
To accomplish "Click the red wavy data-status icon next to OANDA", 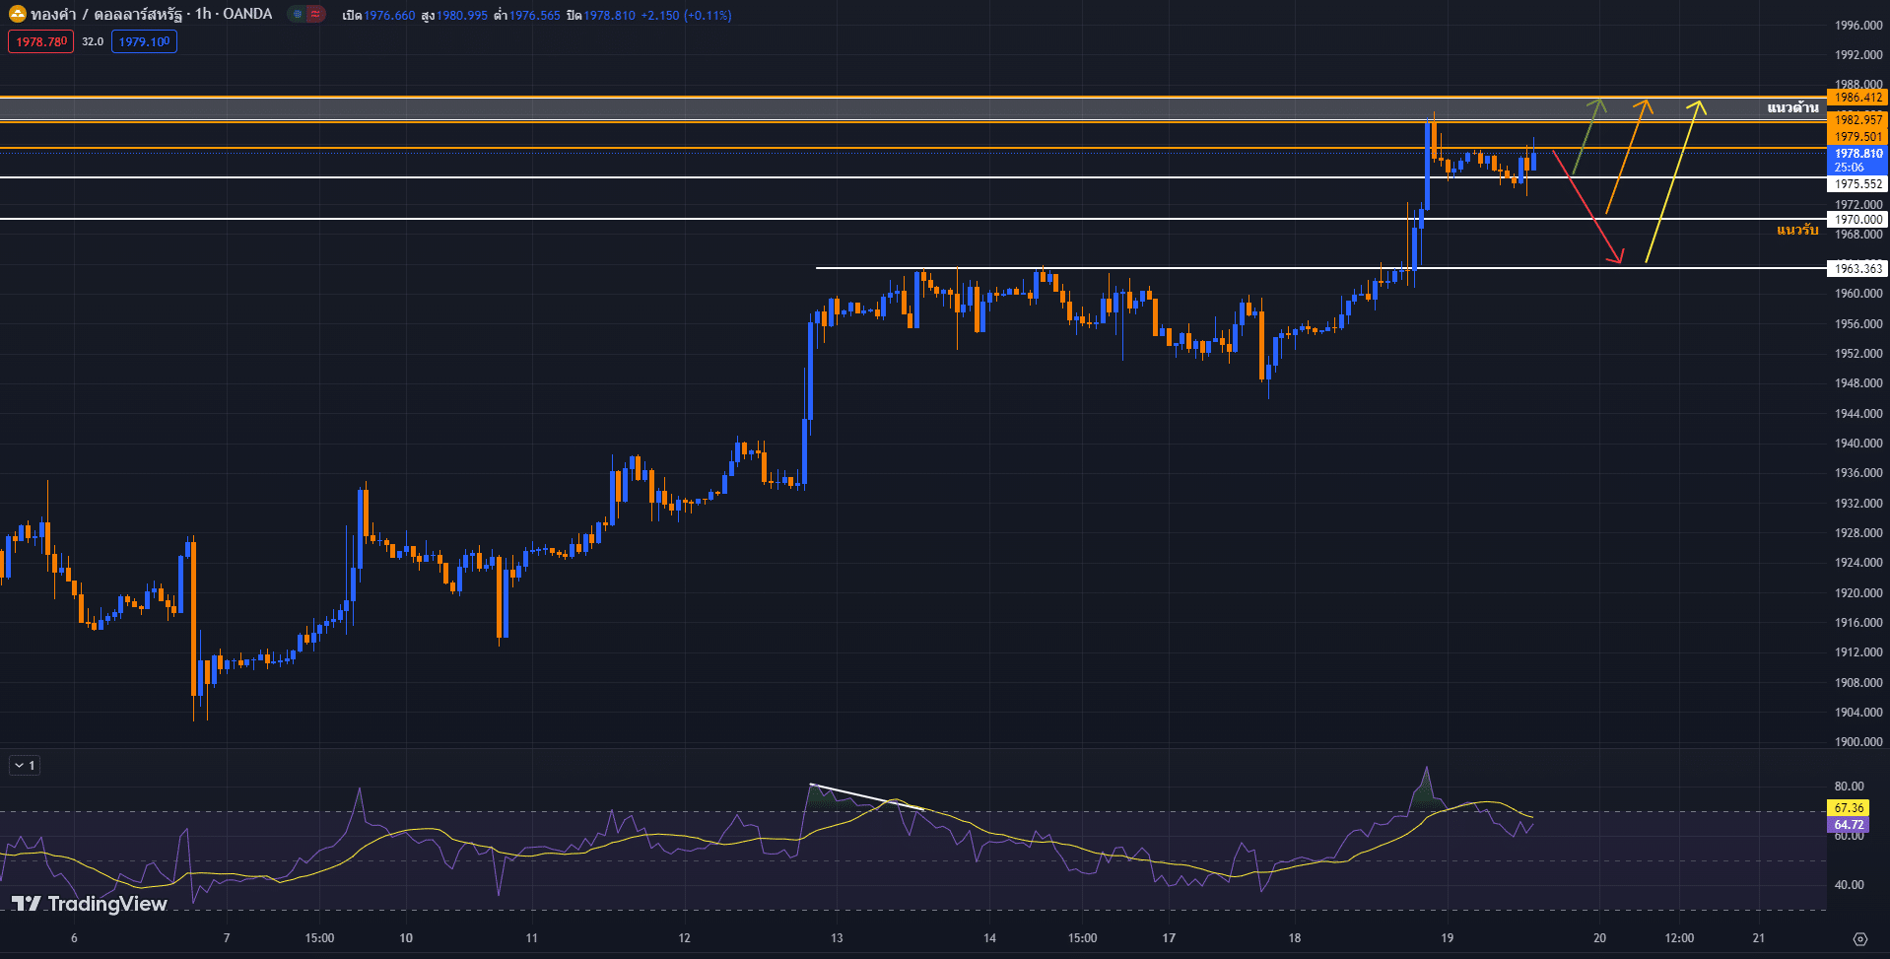I will [315, 15].
